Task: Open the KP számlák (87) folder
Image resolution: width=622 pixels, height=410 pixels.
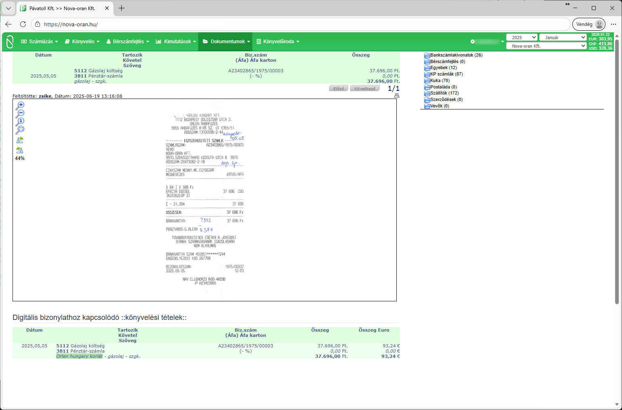Action: tap(446, 74)
